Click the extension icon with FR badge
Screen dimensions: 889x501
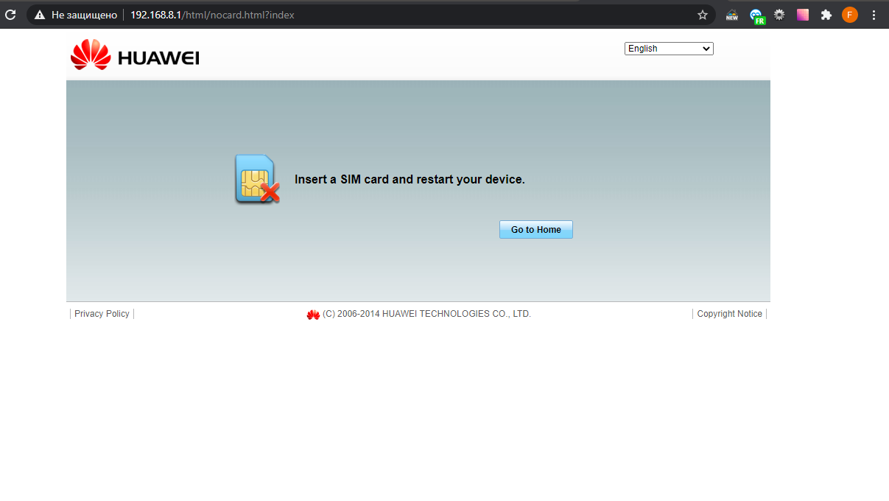pyautogui.click(x=756, y=15)
